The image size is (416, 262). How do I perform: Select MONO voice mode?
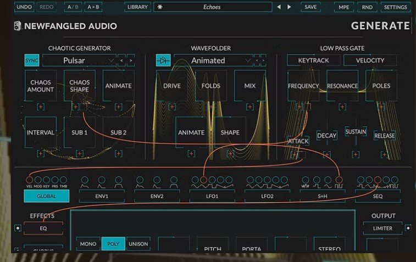pos(88,244)
